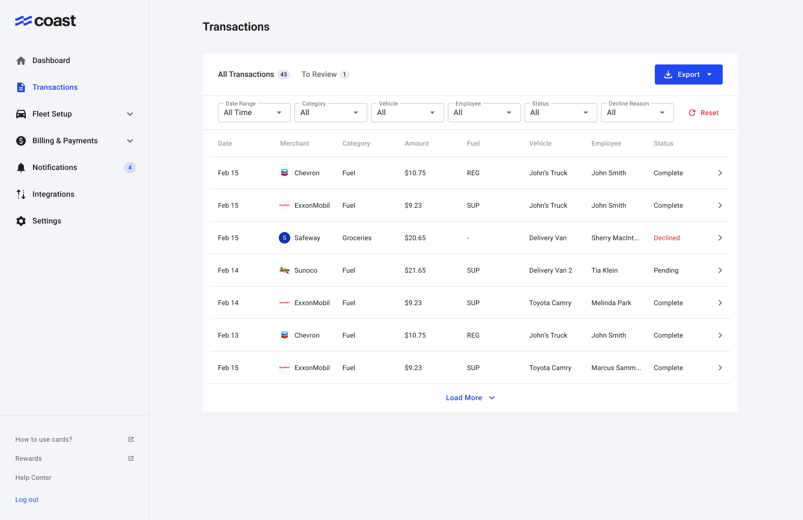
Task: Open details of the Declined Safeway transaction
Action: (720, 237)
